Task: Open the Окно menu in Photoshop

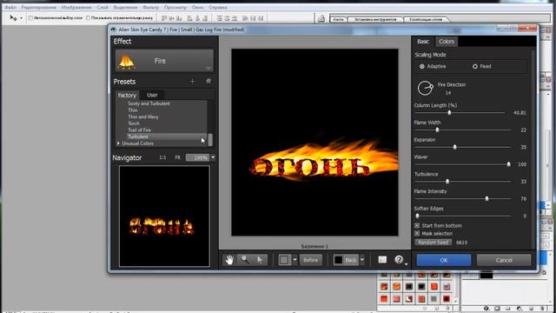Action: pyautogui.click(x=198, y=7)
